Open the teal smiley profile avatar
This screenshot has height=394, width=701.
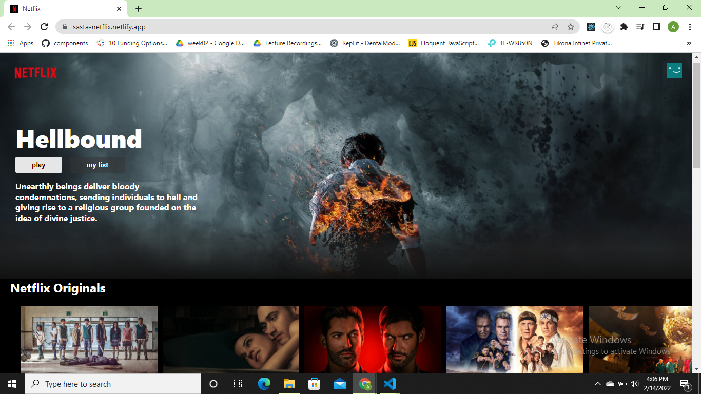click(674, 71)
